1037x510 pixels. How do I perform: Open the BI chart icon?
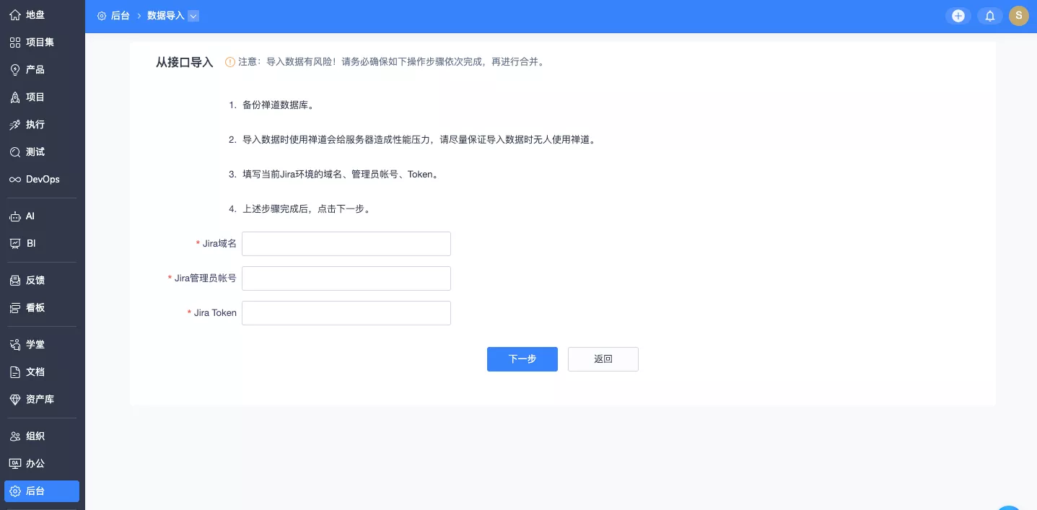tap(14, 244)
